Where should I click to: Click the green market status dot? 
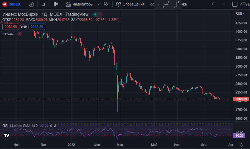click(x=95, y=14)
